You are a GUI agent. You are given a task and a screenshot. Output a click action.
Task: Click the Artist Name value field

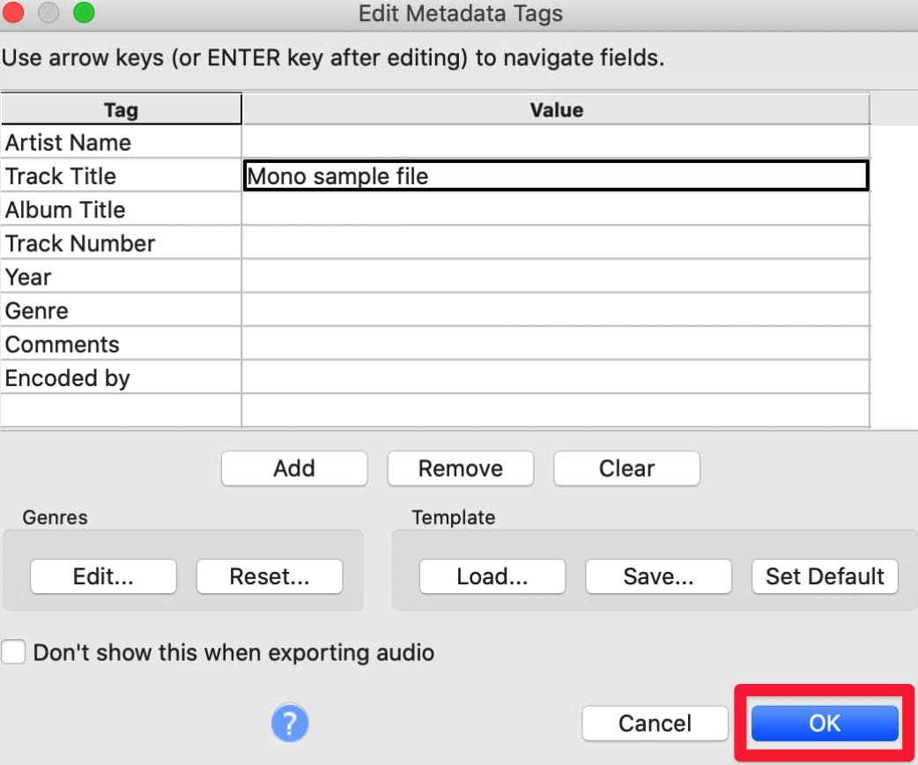pyautogui.click(x=555, y=142)
